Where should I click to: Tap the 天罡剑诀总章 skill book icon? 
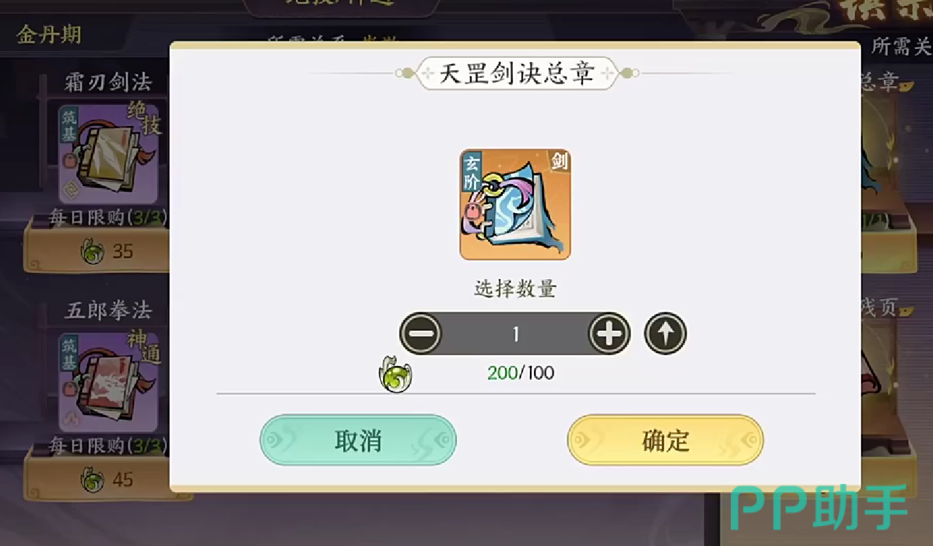pos(515,204)
